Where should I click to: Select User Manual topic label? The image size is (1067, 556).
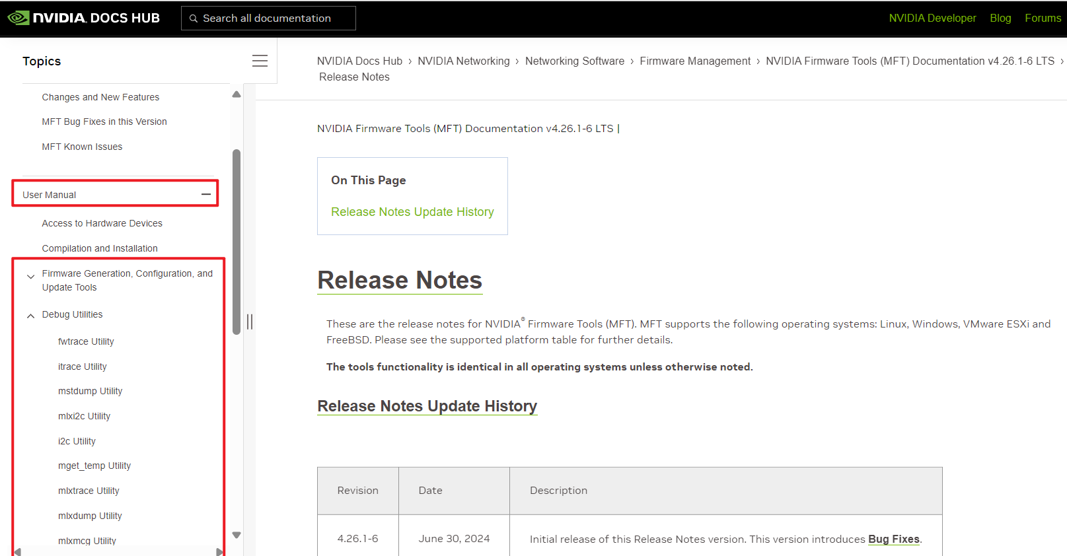click(49, 195)
